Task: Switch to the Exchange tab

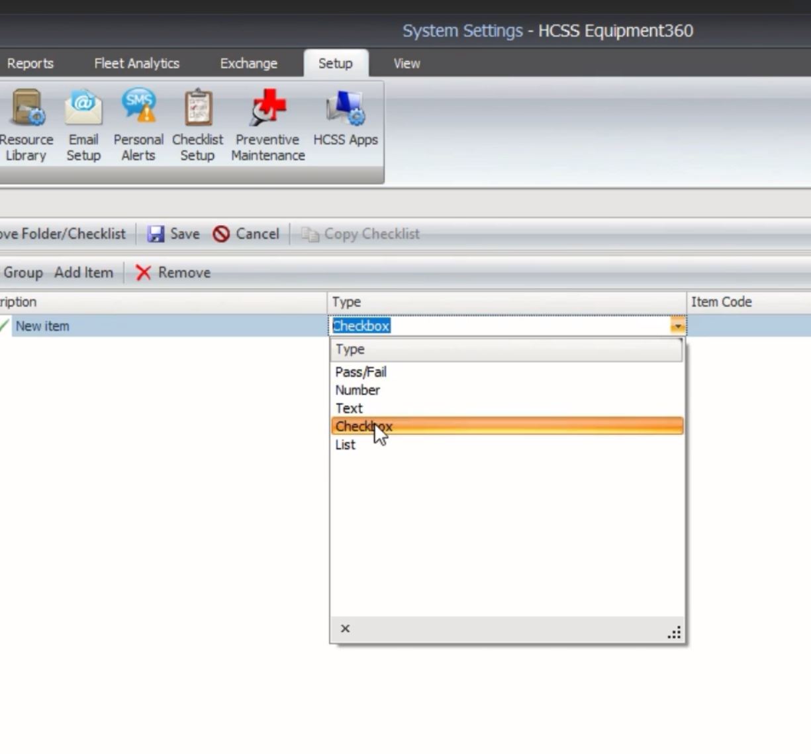Action: click(x=248, y=64)
